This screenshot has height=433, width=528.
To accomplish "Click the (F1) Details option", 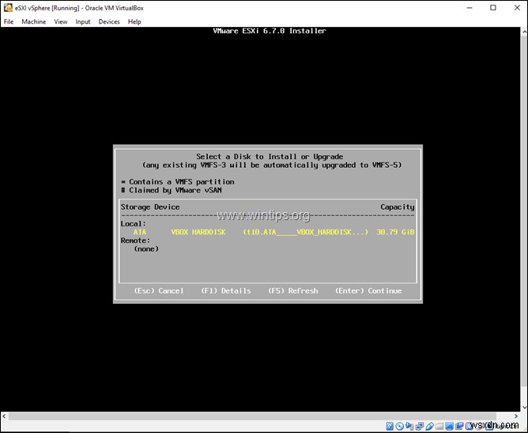I will [226, 291].
